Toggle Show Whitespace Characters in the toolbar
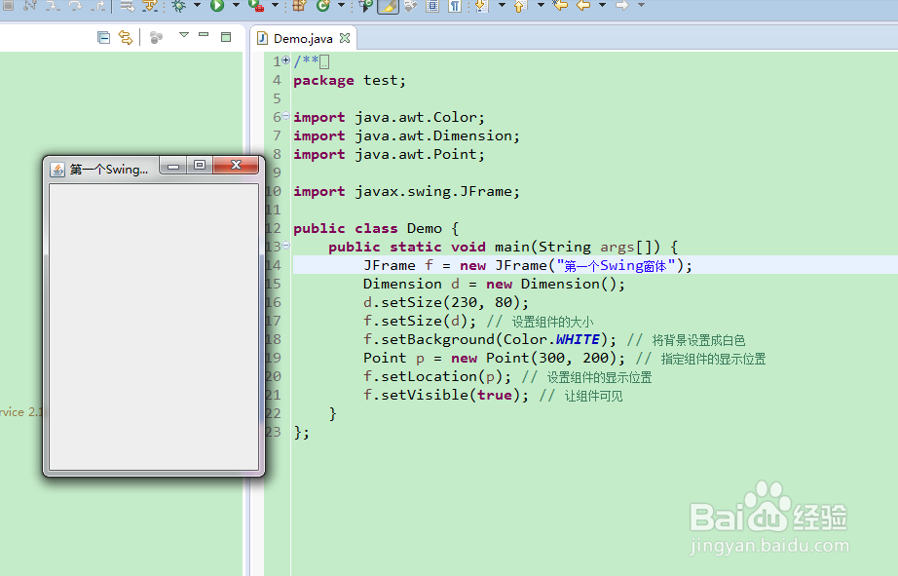 point(454,9)
